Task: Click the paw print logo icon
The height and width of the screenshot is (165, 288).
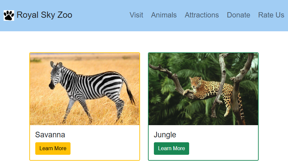Action: (x=9, y=15)
